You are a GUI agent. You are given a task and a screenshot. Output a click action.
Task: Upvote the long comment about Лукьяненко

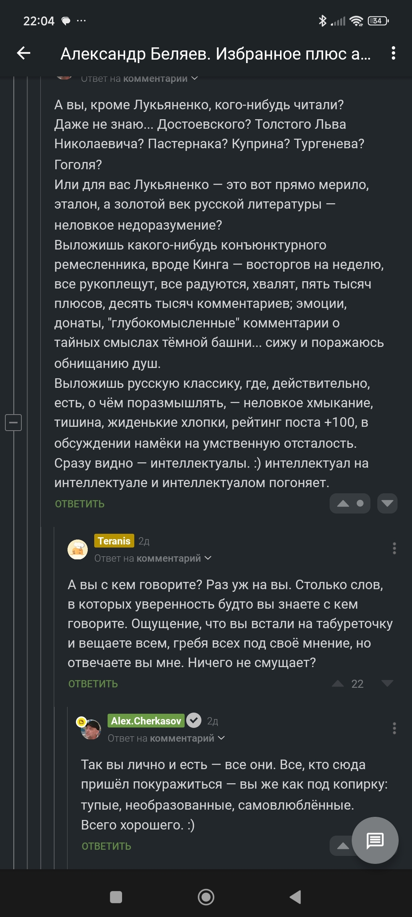coord(343,503)
